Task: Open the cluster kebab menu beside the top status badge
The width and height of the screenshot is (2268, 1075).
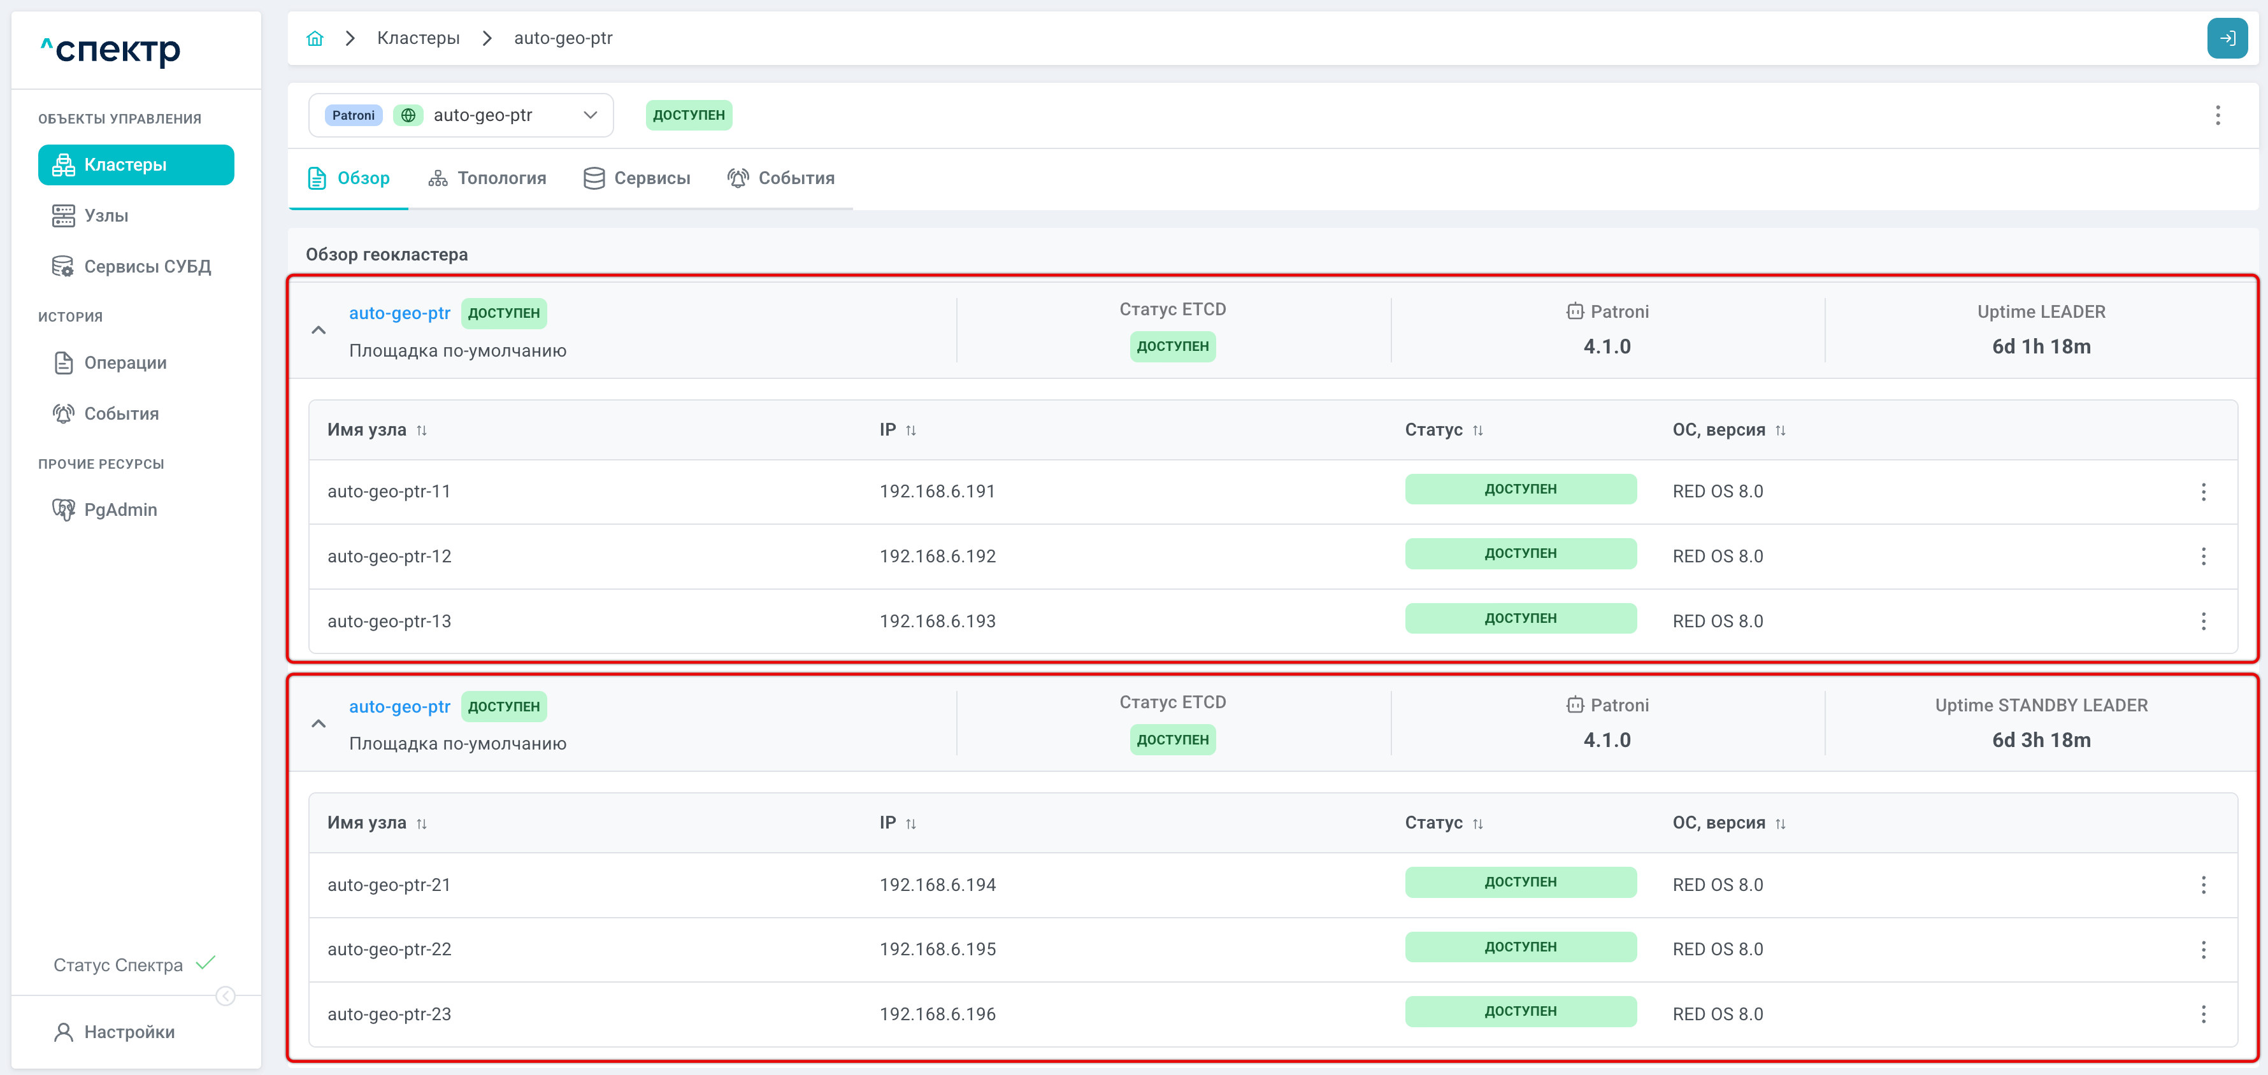Action: (x=2218, y=115)
